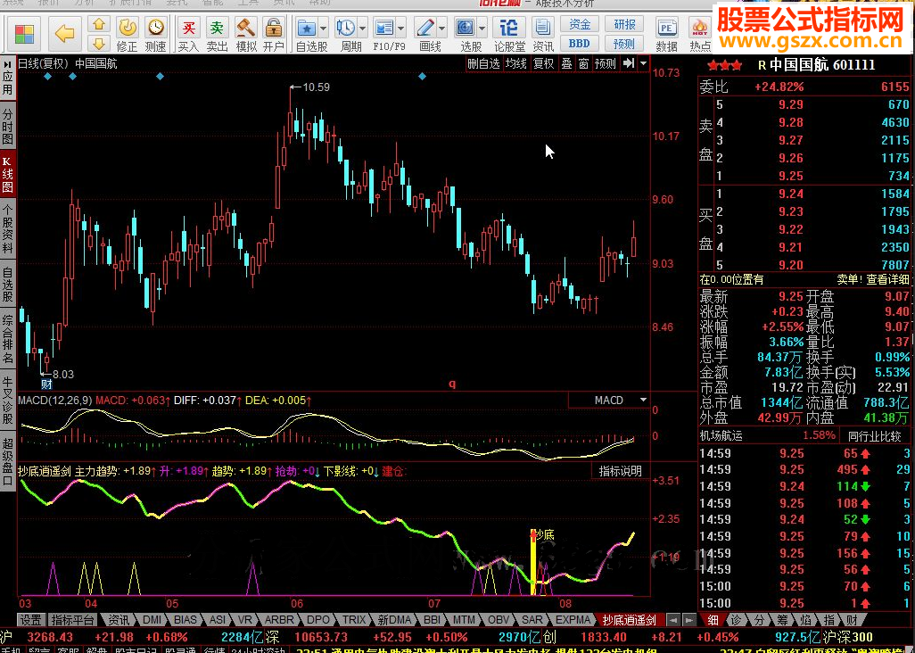Click the yellow back arrow icon
Viewport: 915px width, 653px height.
pyautogui.click(x=64, y=33)
